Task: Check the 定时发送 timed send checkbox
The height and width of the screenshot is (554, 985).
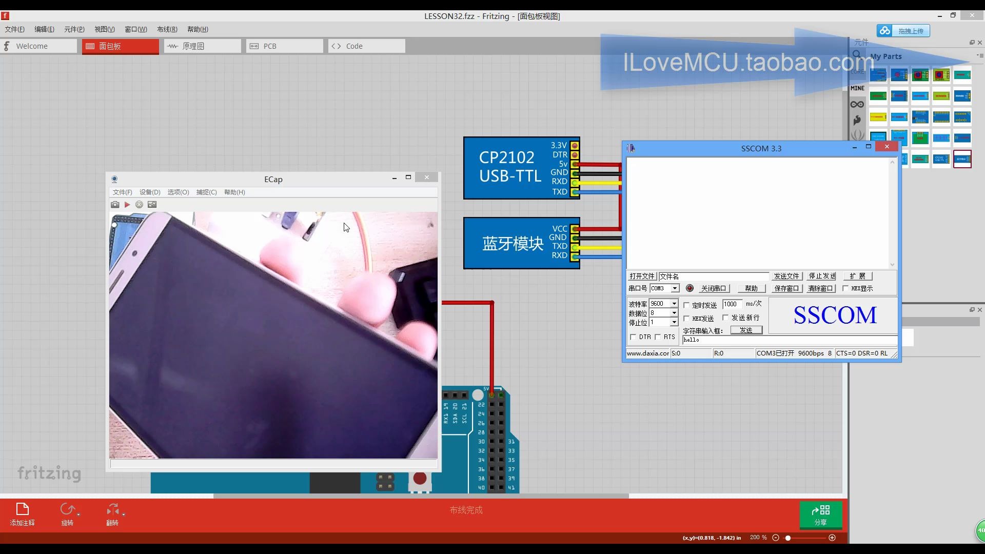Action: point(686,305)
